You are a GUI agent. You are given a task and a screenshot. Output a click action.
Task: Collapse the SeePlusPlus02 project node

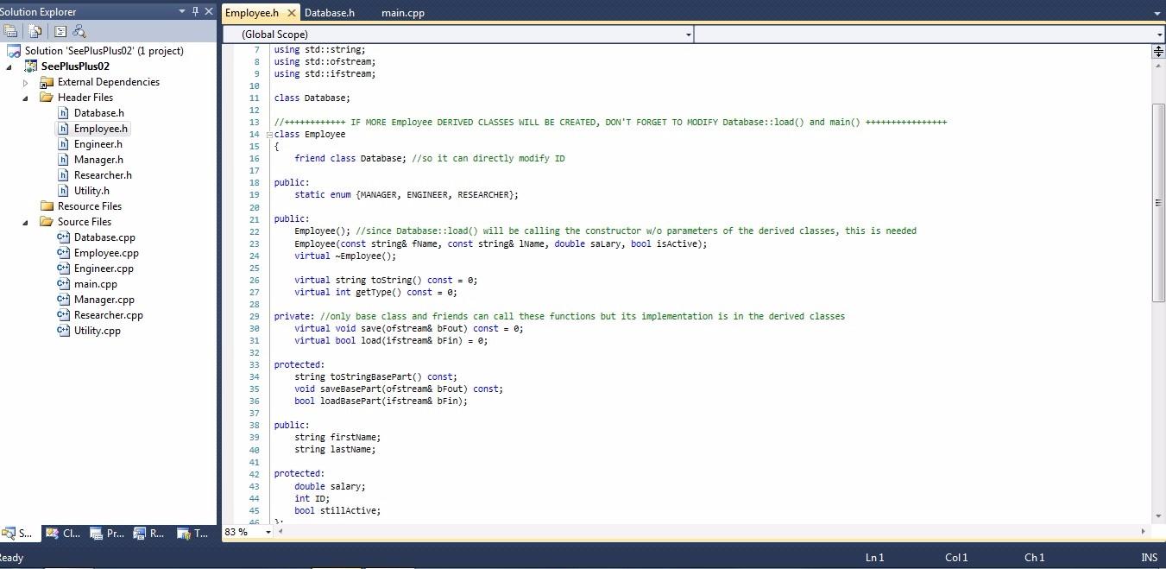coord(9,66)
